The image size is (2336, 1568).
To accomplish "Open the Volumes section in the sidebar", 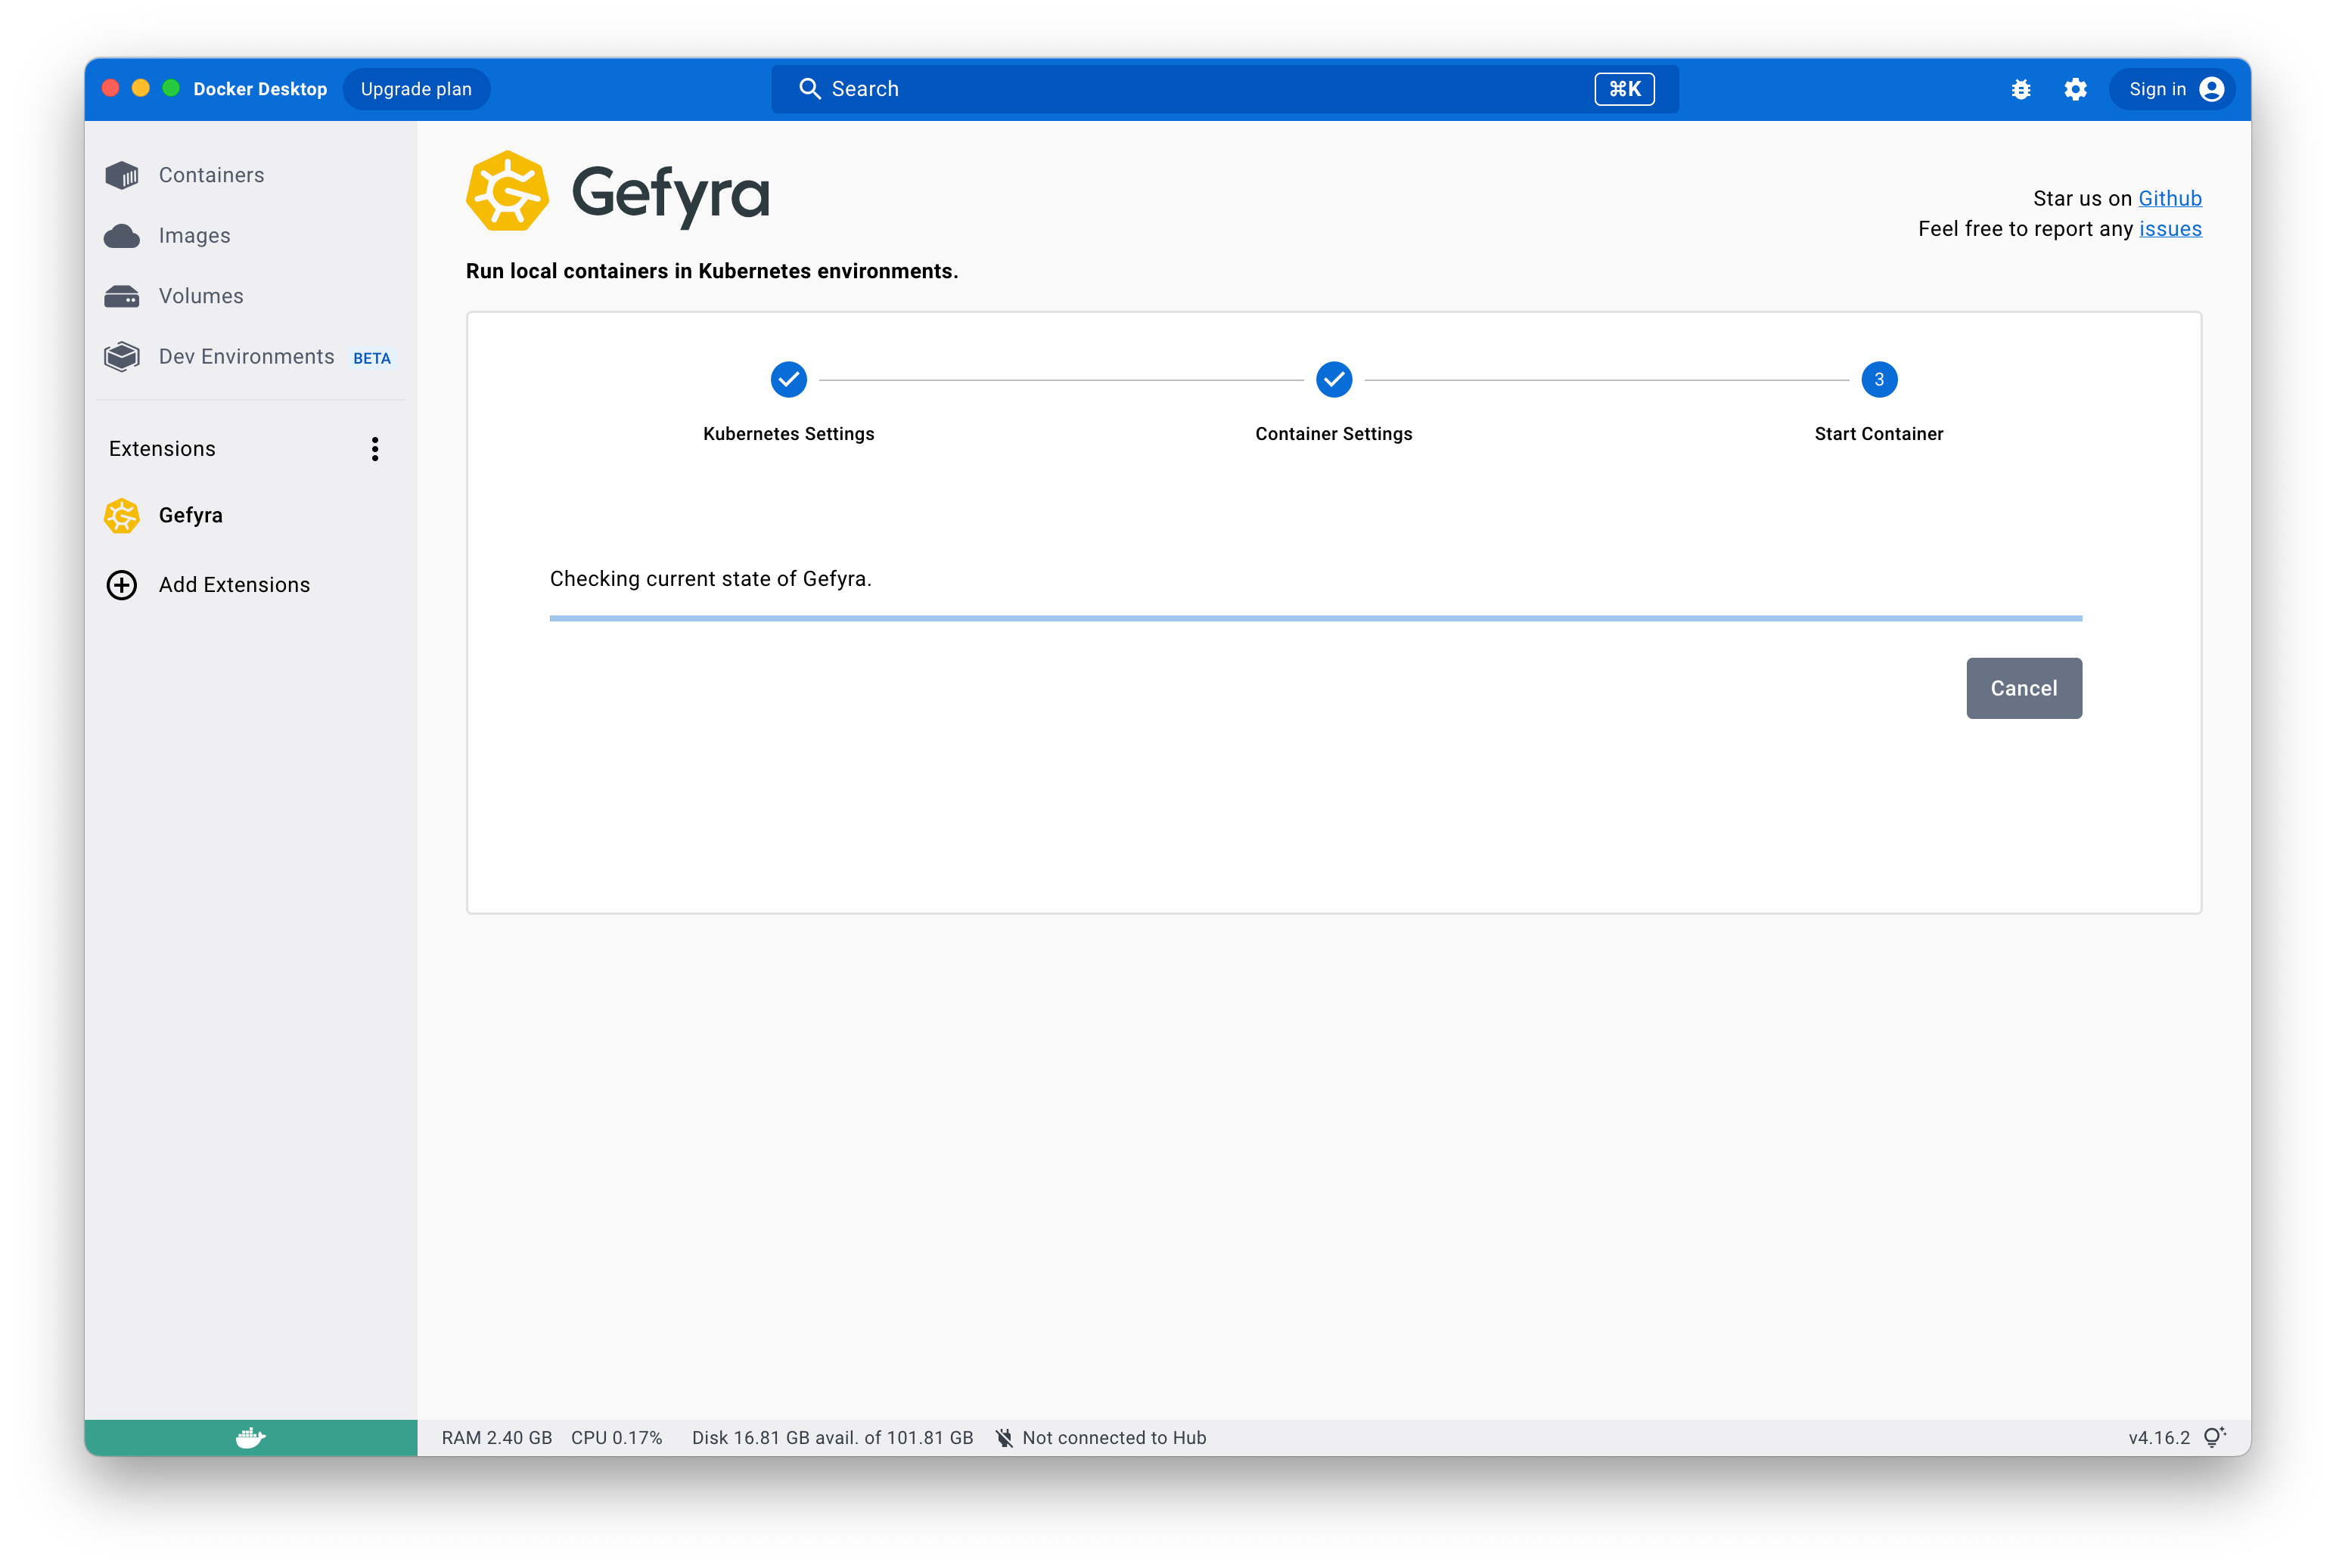I will (200, 295).
